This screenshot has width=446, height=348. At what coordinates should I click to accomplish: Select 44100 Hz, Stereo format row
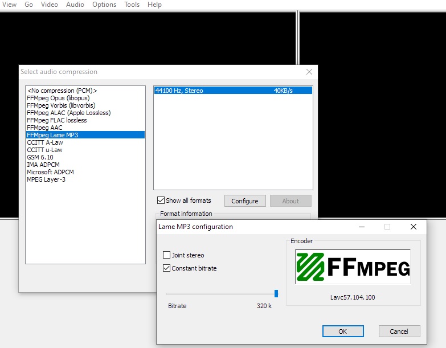(x=233, y=91)
